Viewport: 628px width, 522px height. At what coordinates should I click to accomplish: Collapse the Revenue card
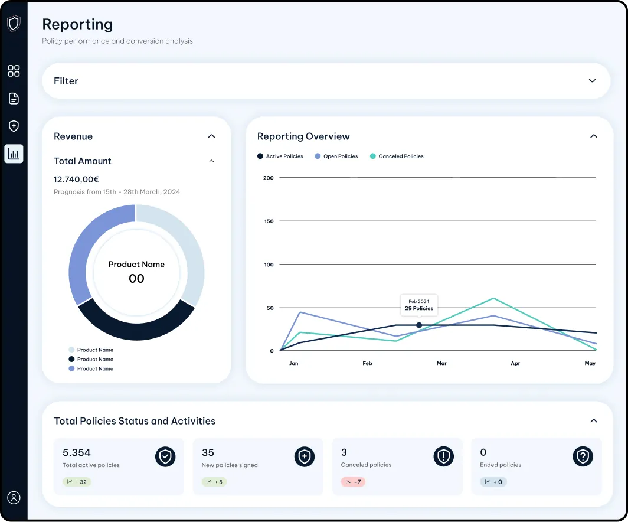(211, 136)
